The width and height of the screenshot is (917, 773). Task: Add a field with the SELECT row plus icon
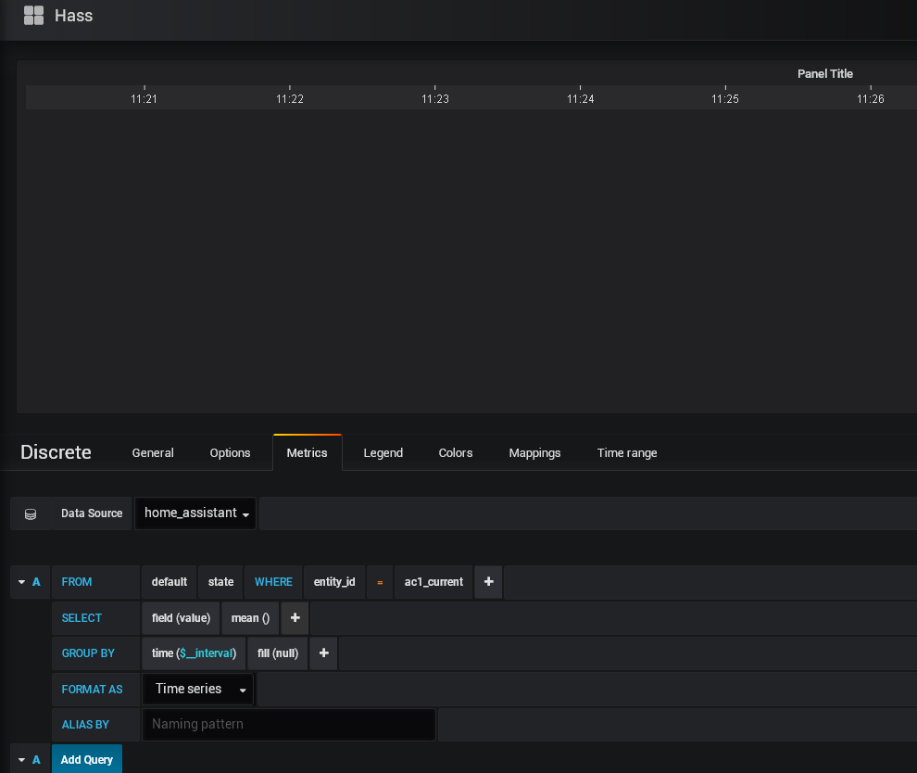click(x=295, y=617)
